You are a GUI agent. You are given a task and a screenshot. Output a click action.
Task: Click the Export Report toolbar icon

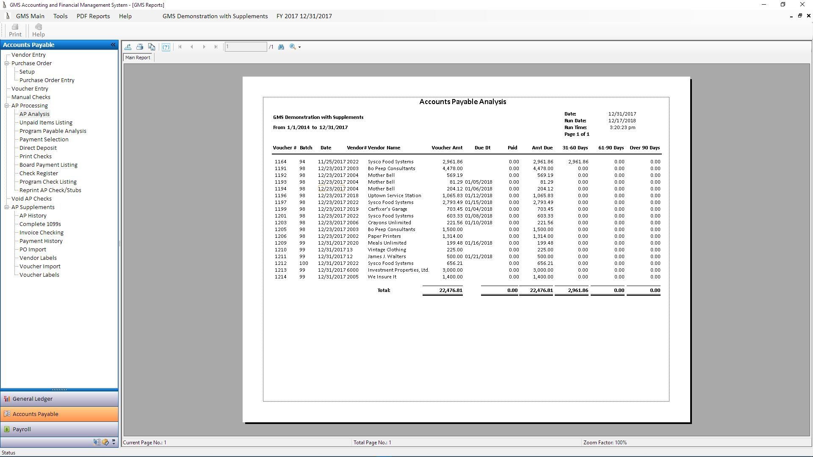coord(128,47)
